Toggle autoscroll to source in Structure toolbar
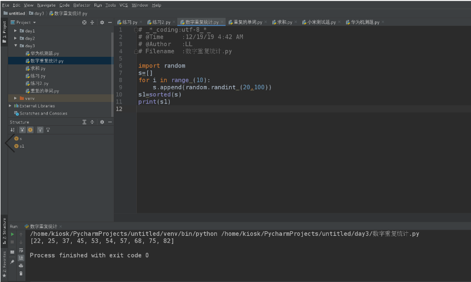This screenshot has height=282, width=471. (x=40, y=130)
